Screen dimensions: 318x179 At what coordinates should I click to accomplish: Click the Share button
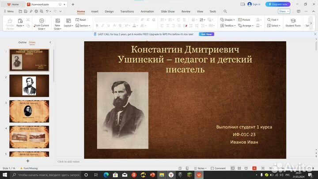[x=284, y=11]
